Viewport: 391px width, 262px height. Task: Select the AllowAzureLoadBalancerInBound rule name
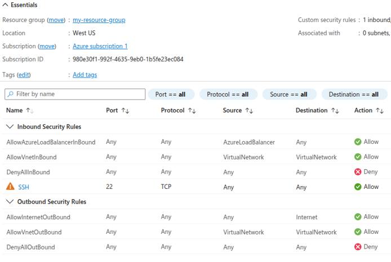(51, 142)
